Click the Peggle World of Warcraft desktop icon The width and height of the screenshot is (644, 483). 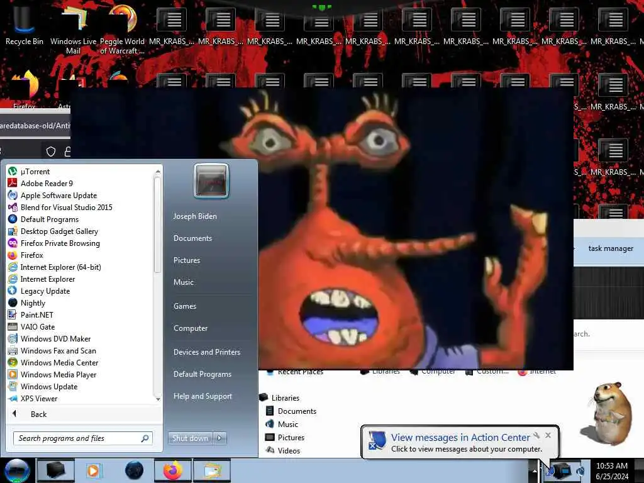pos(122,30)
